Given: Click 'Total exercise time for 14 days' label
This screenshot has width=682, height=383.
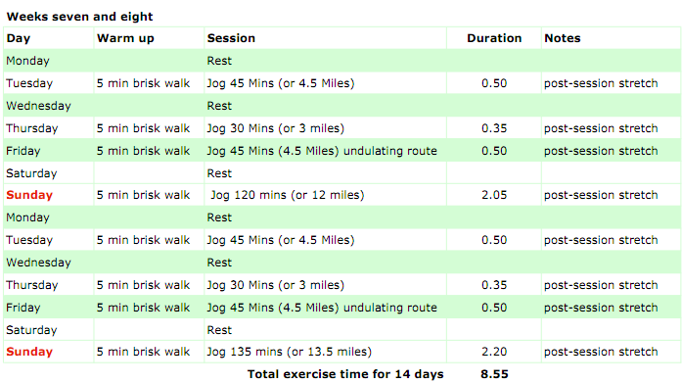Looking at the screenshot, I should click(x=345, y=374).
